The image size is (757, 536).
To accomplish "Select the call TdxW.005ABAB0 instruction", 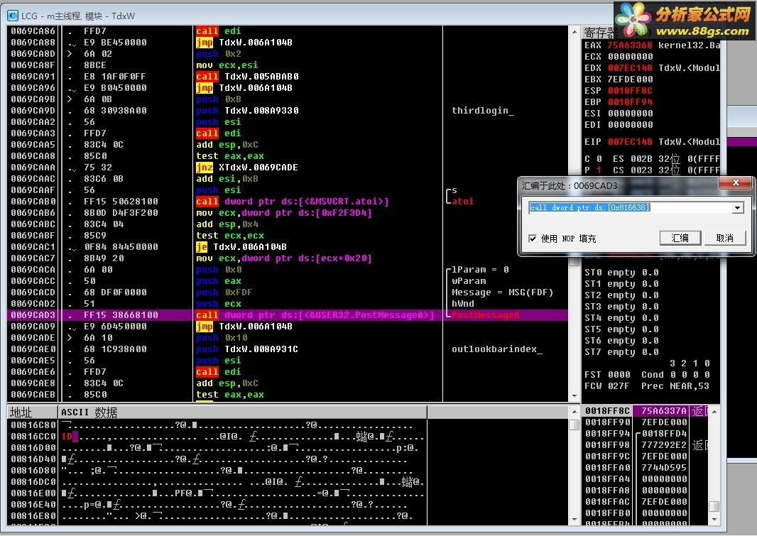I will coord(247,77).
